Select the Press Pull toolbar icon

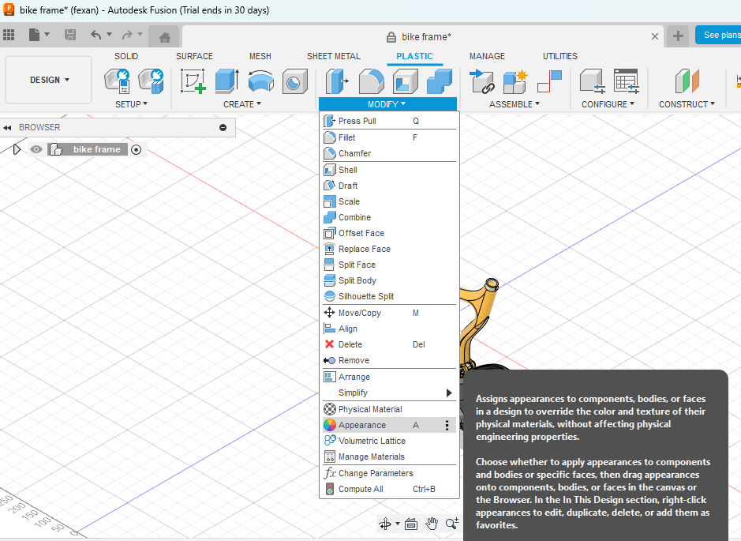(337, 81)
